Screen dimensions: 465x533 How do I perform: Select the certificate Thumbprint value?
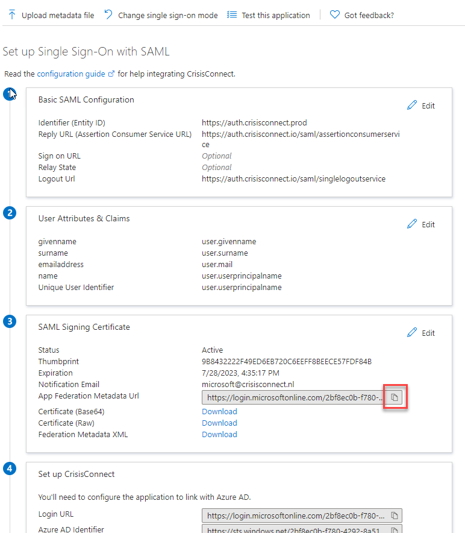(287, 361)
